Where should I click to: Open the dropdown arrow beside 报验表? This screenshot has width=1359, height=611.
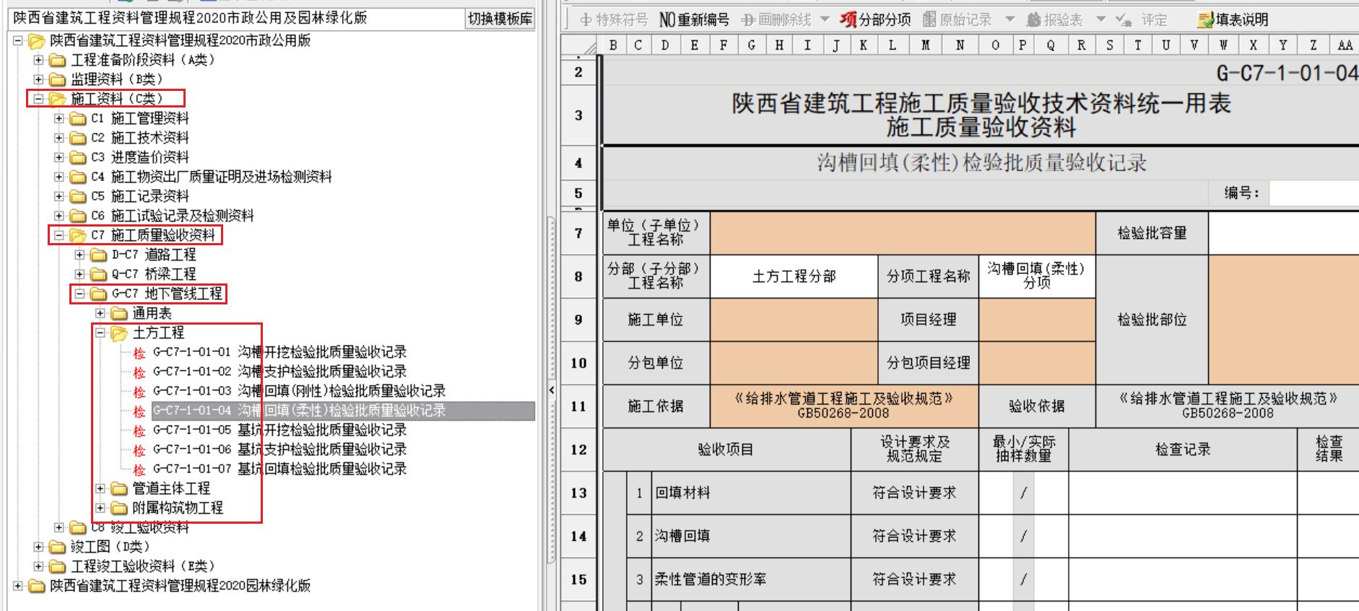(x=1101, y=19)
